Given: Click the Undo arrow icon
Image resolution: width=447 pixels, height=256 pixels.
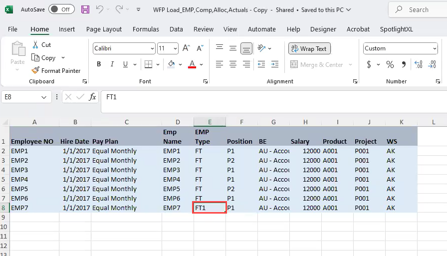Looking at the screenshot, I should click(x=99, y=9).
